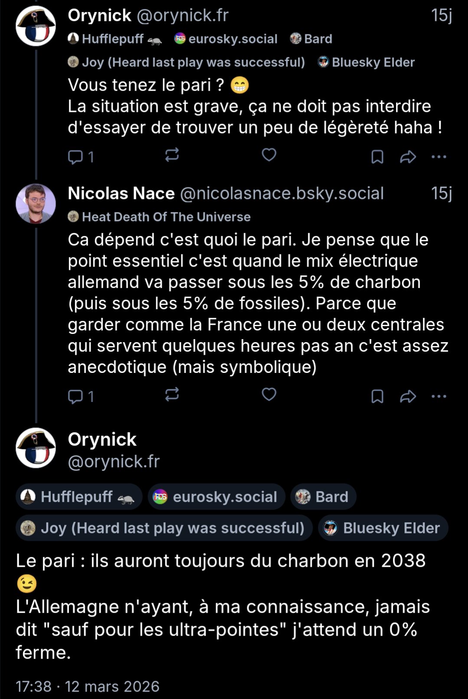Select the Hufflepuff label badge in main post

tap(79, 497)
